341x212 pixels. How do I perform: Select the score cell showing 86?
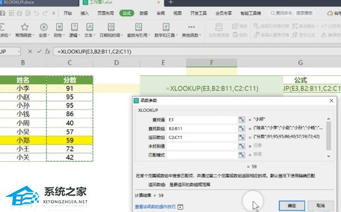(x=70, y=114)
